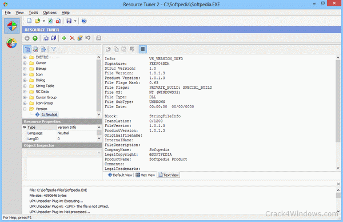Switch to the Text View tab
The height and width of the screenshot is (222, 343).
click(x=169, y=175)
